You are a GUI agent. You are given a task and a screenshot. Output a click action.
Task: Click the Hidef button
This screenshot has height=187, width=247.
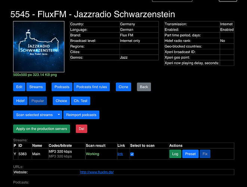[20, 101]
